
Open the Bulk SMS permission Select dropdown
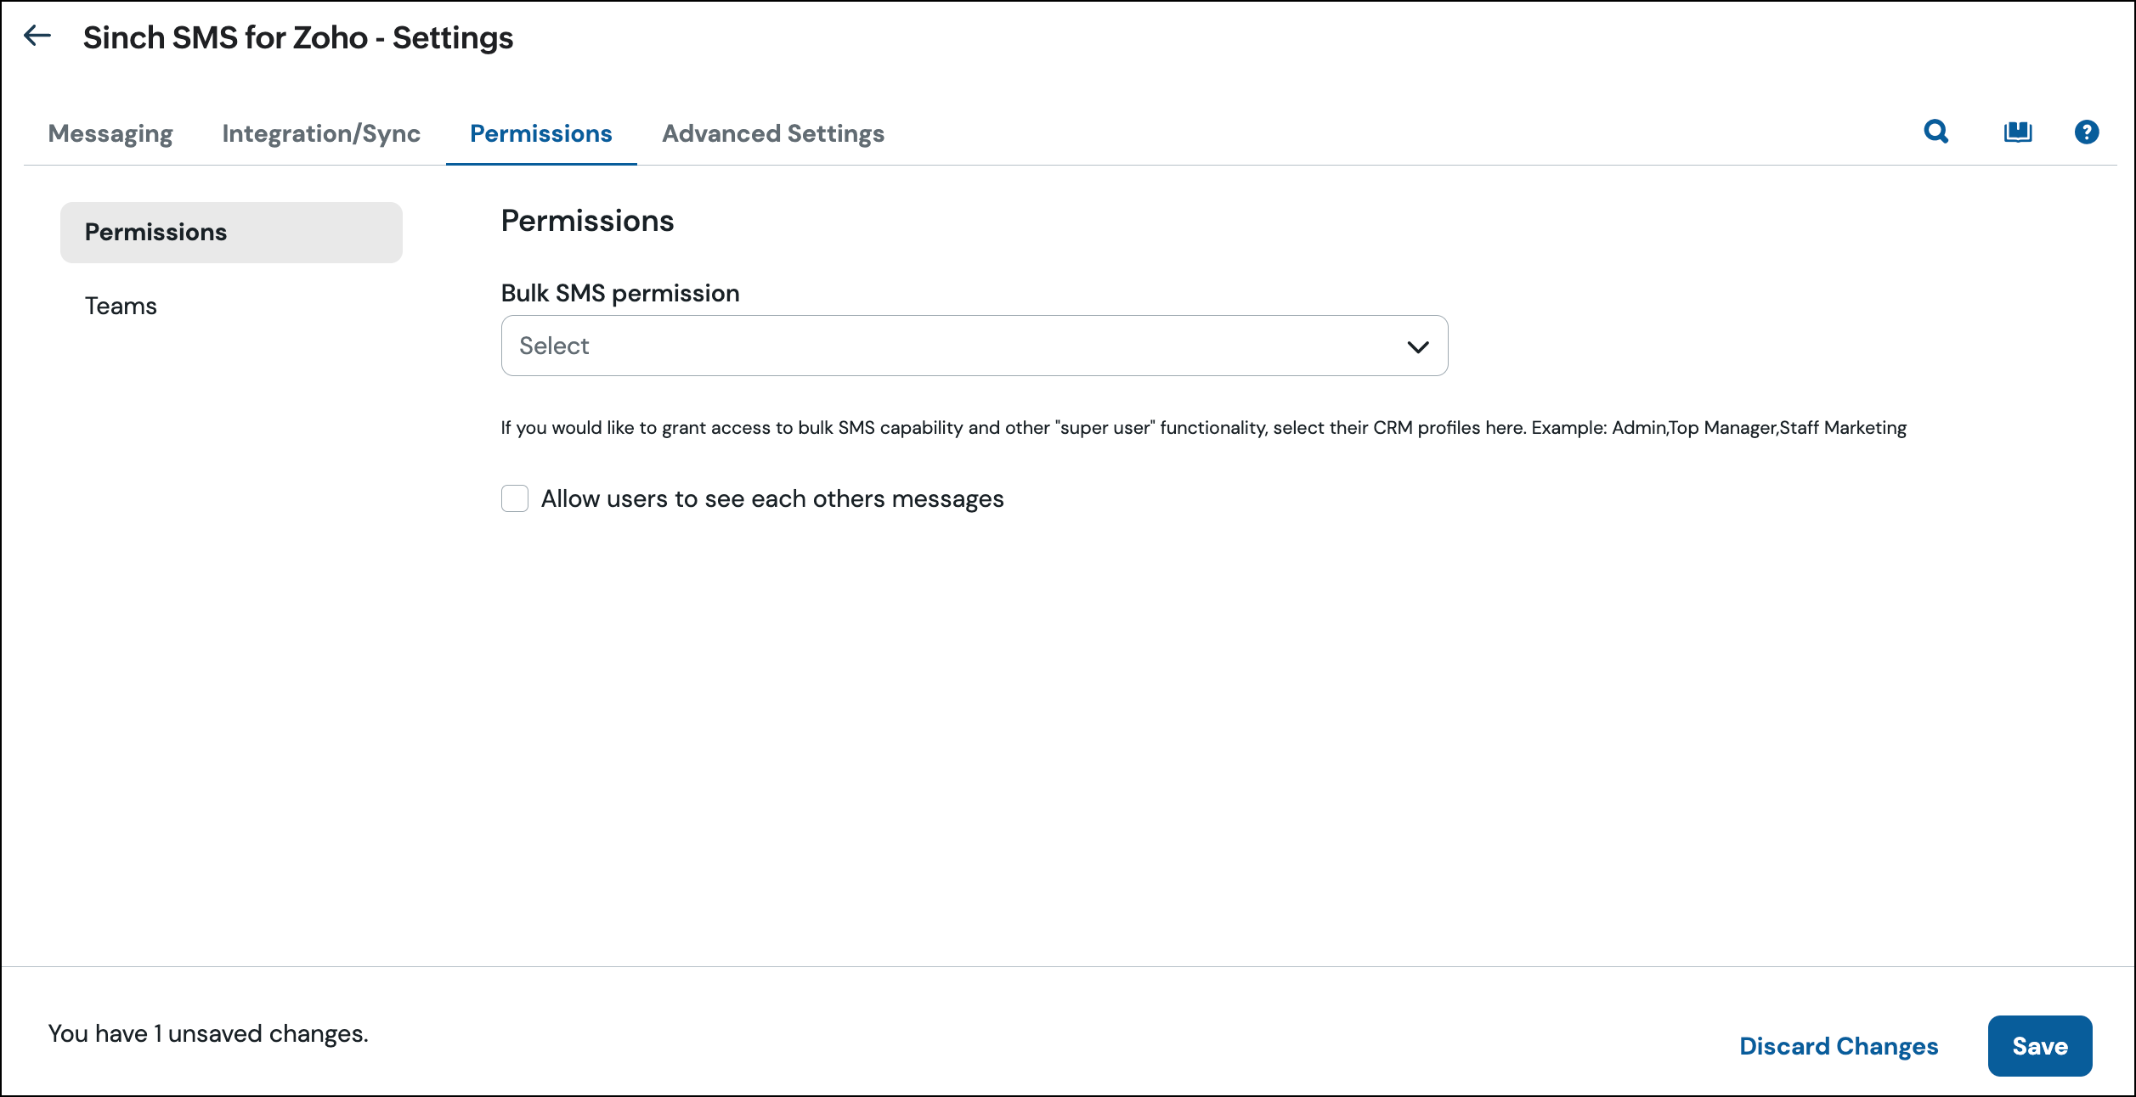click(x=975, y=346)
